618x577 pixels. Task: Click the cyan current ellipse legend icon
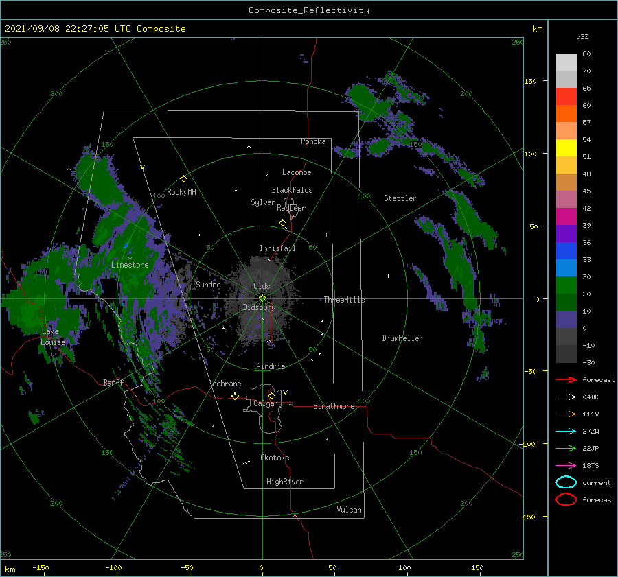(566, 482)
